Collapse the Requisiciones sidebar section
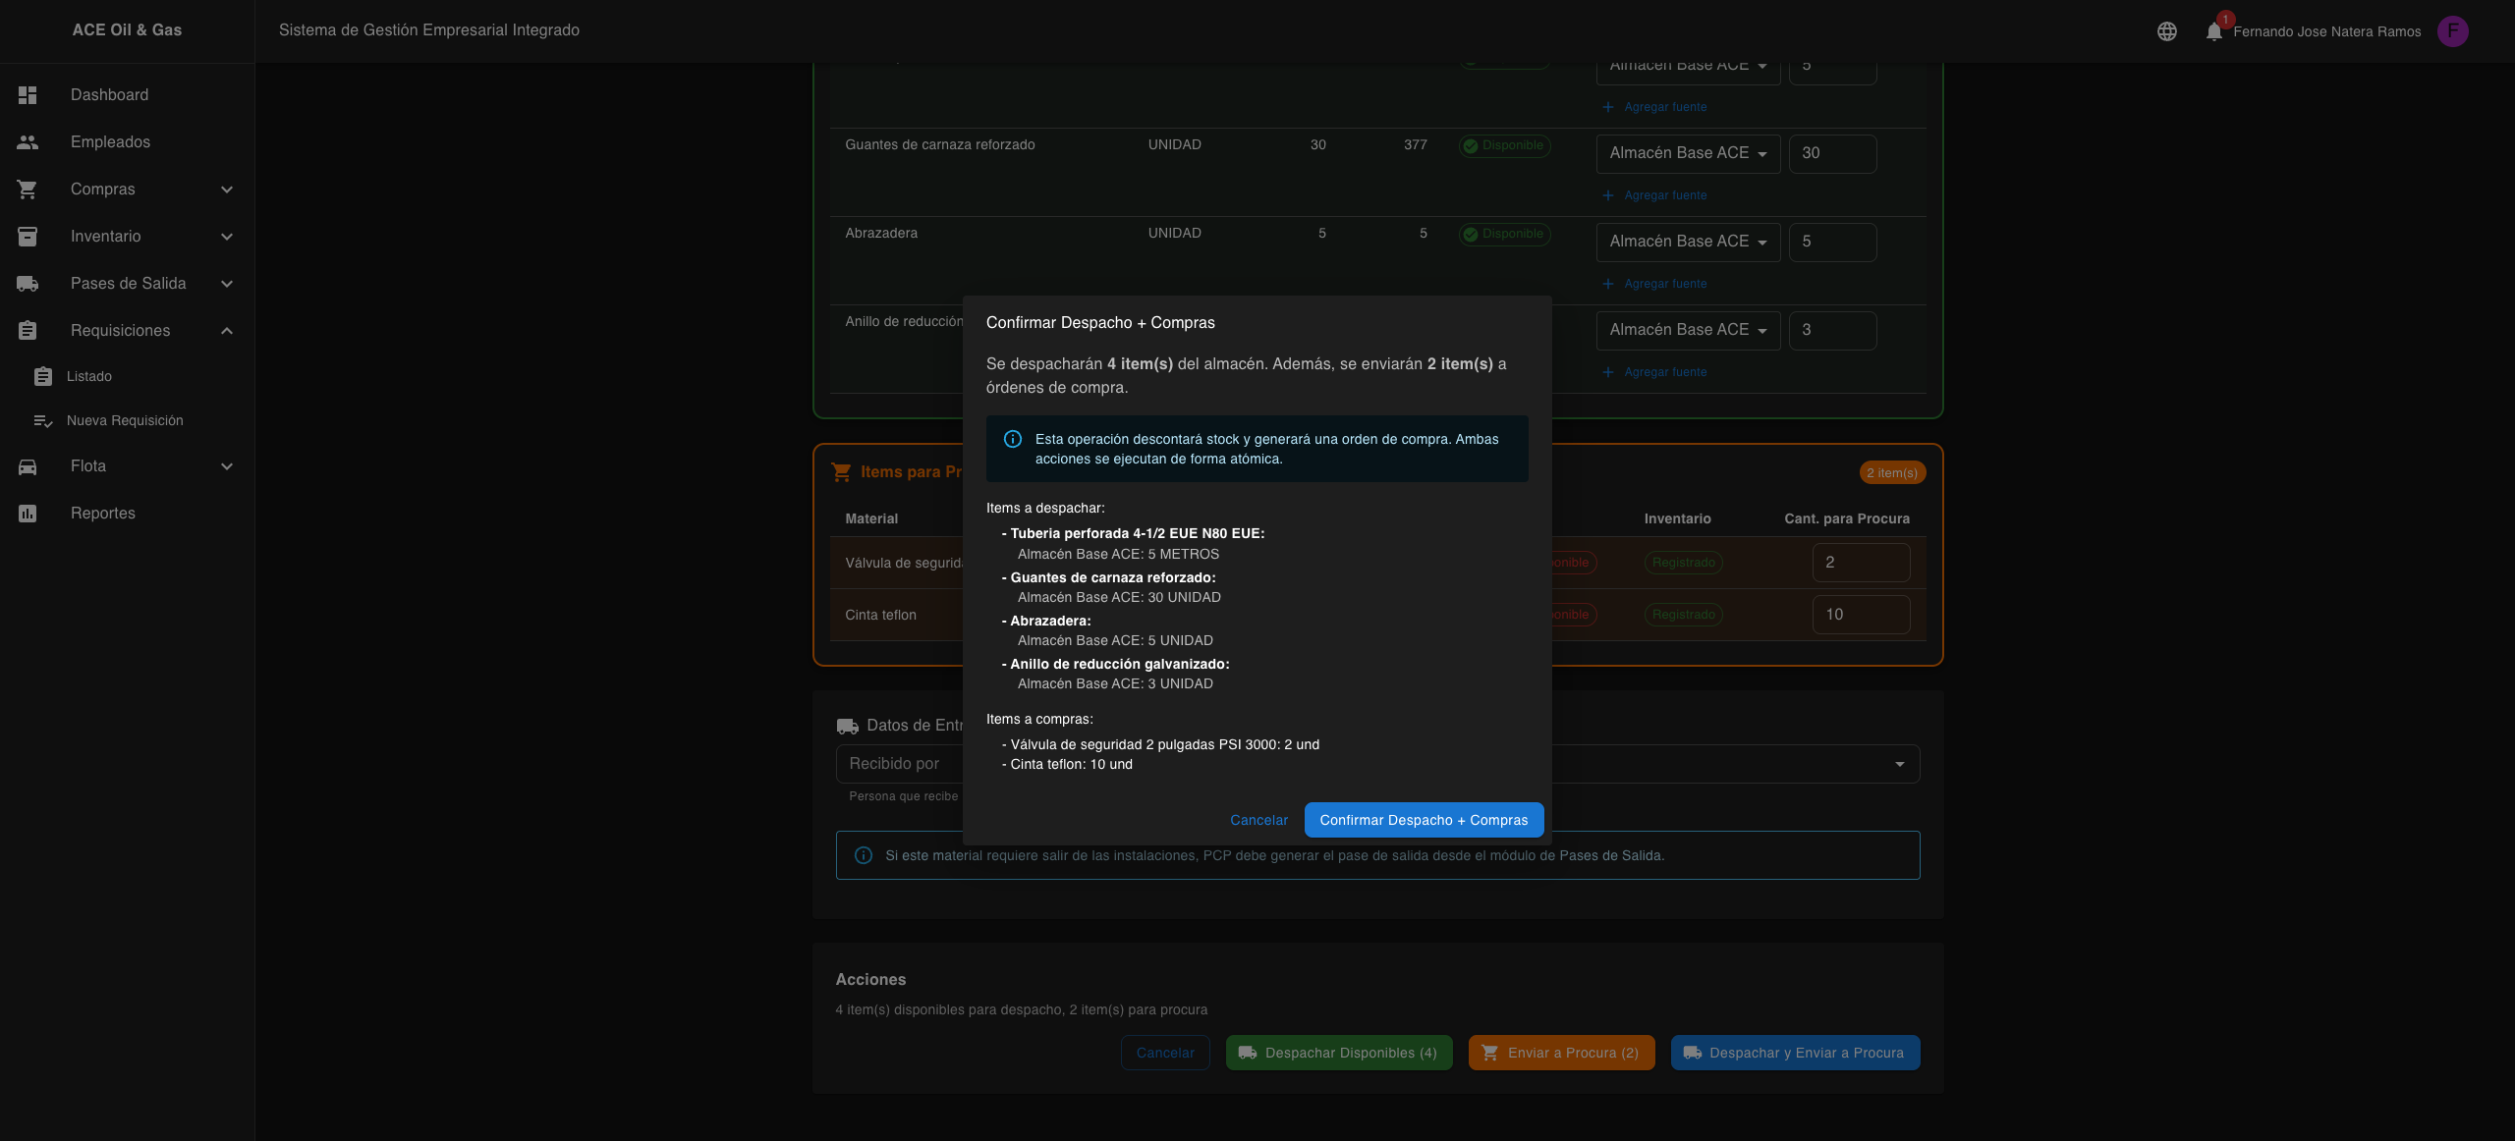The image size is (2515, 1141). tap(227, 331)
